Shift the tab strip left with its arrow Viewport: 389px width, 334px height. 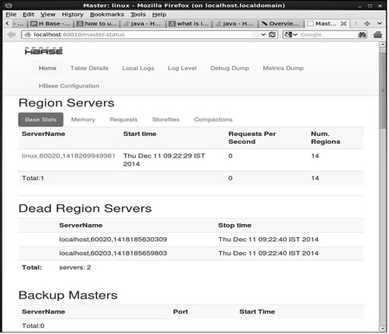pyautogui.click(x=7, y=23)
